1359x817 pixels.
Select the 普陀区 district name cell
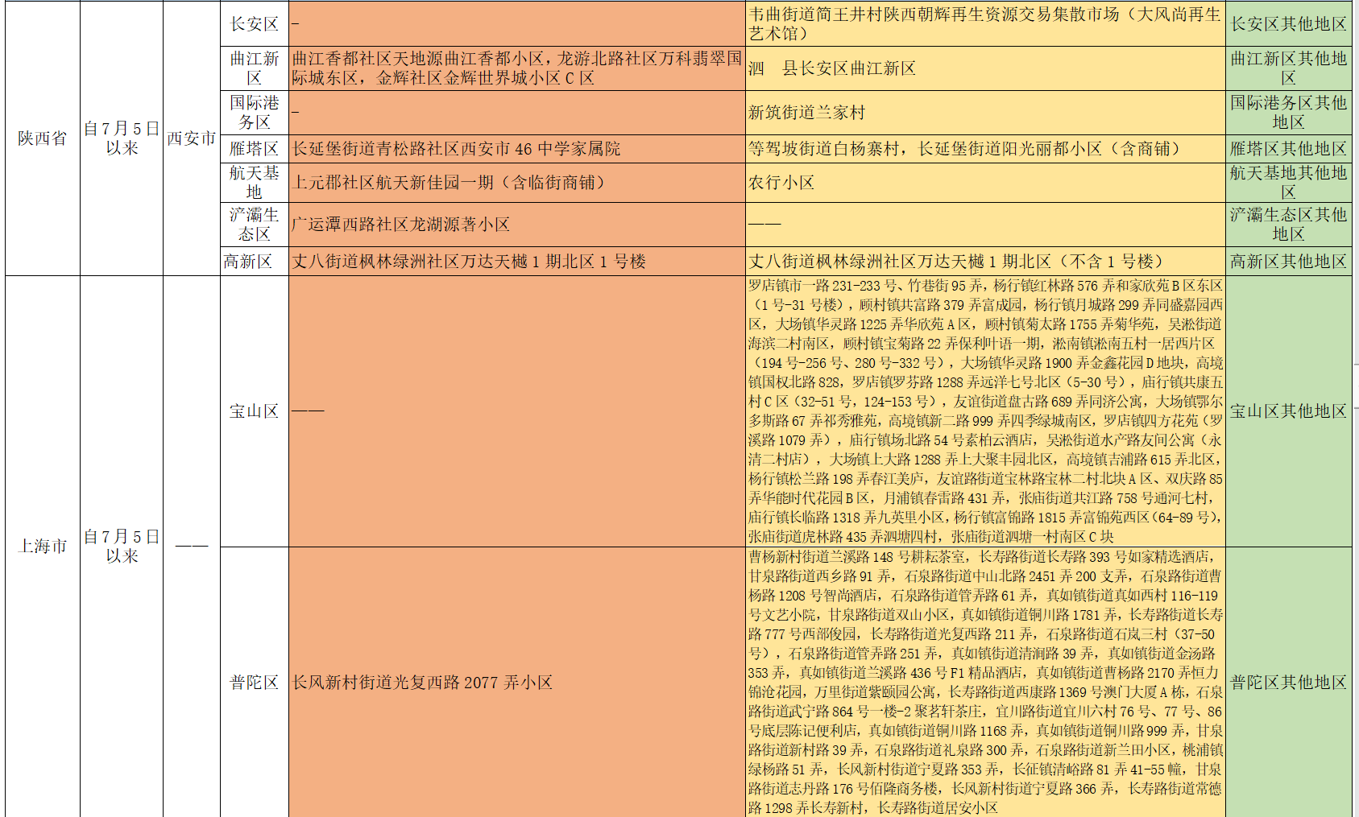tap(254, 683)
